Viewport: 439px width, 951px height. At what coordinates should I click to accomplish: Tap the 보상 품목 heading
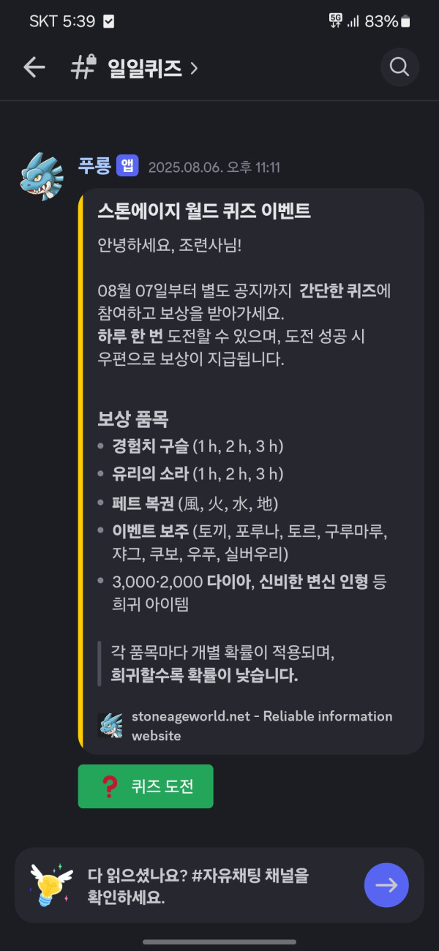click(133, 418)
